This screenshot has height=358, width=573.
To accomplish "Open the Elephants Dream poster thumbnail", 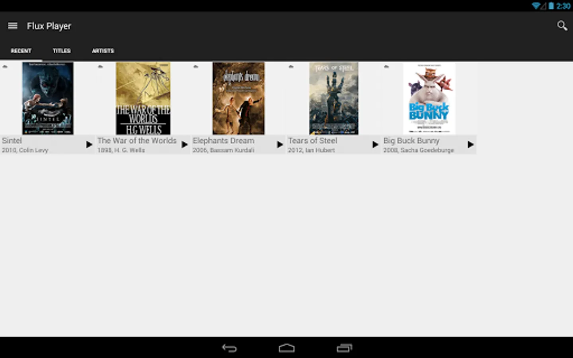I will [238, 98].
